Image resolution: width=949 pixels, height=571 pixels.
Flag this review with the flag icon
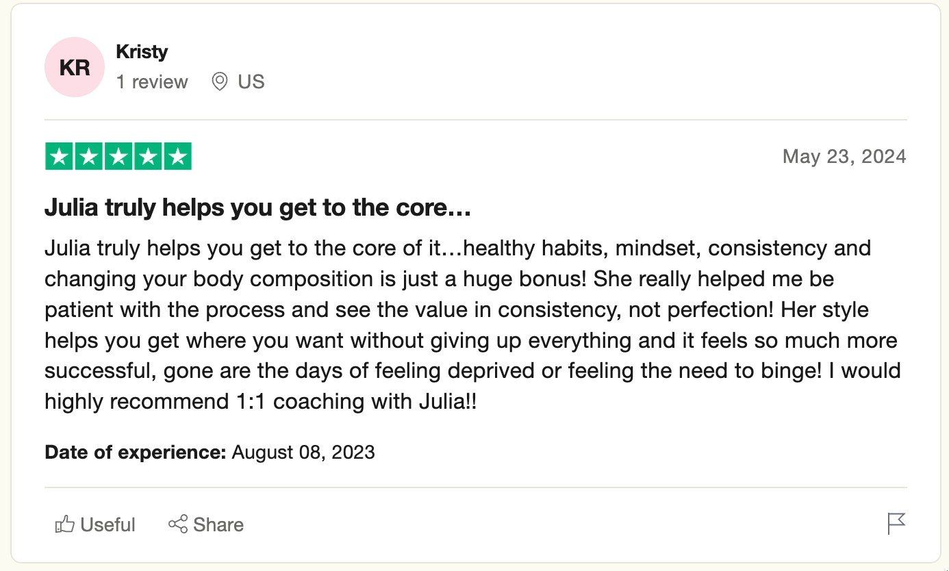click(x=896, y=524)
